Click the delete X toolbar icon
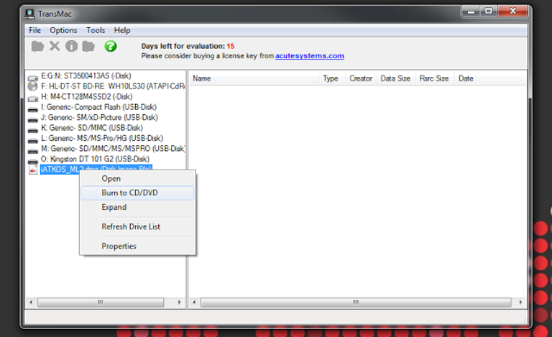552x337 pixels. 55,46
